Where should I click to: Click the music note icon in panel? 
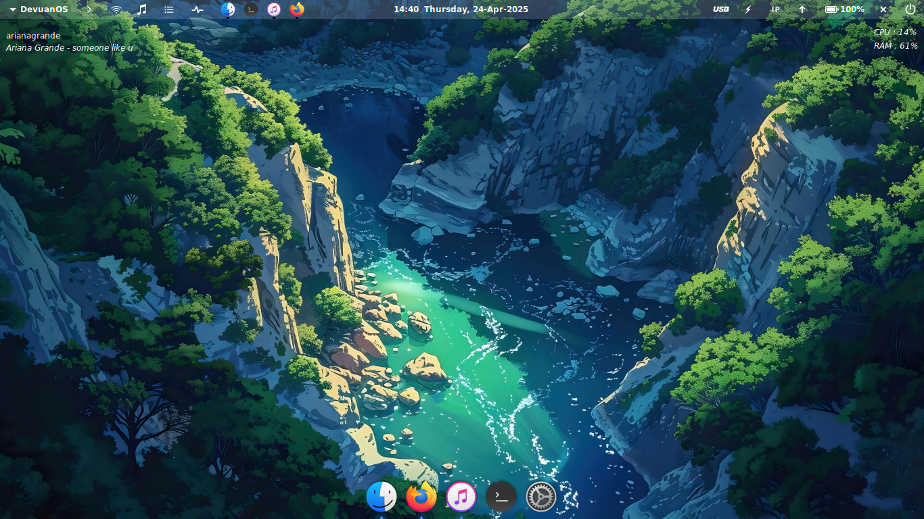click(142, 9)
